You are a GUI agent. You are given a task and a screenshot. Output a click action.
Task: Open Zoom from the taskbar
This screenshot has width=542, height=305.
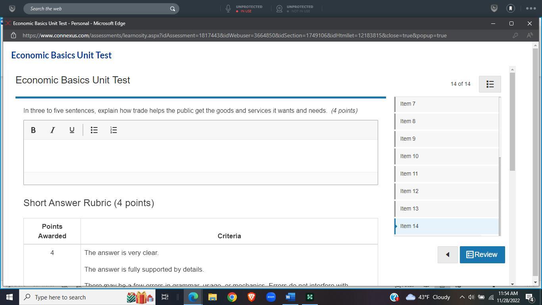coord(271,297)
